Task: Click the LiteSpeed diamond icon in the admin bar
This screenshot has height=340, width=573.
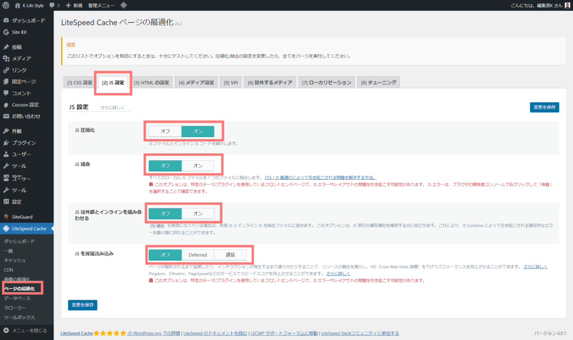Action: (123, 5)
